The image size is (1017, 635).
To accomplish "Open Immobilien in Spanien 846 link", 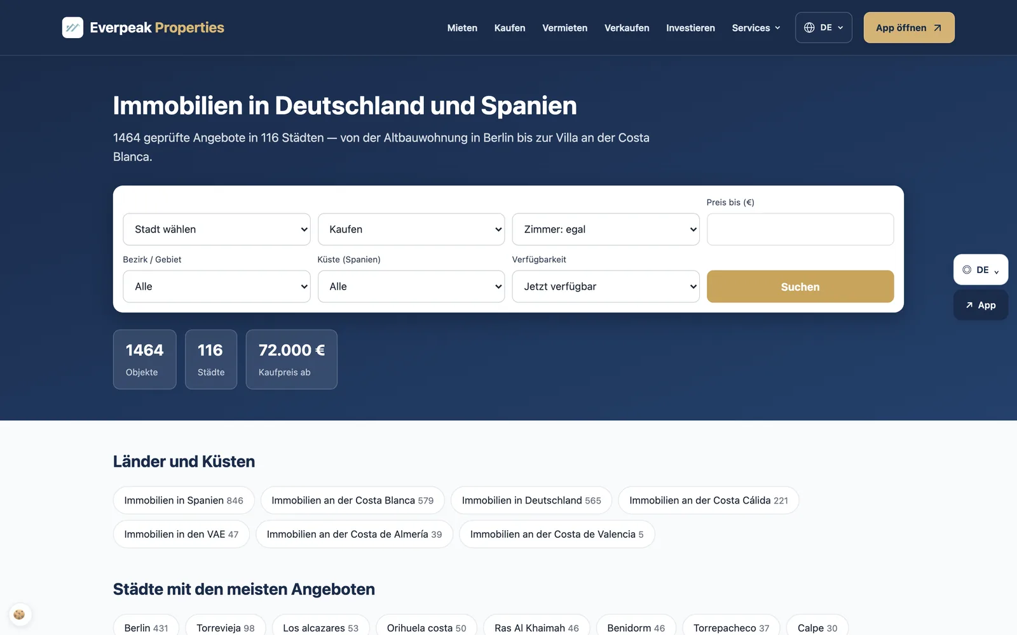I will point(184,500).
